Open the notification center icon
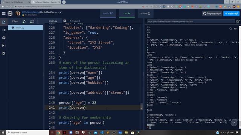The width and height of the screenshot is (241, 135). pos(237,132)
